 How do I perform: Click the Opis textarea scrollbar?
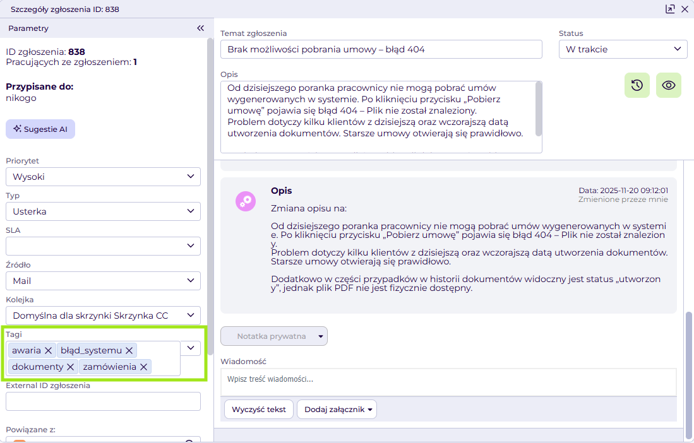(x=539, y=109)
